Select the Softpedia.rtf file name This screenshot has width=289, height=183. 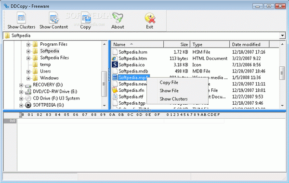click(x=131, y=97)
